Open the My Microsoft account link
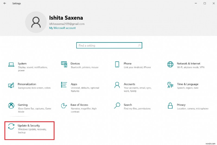This screenshot has height=145, width=217. pyautogui.click(x=62, y=28)
